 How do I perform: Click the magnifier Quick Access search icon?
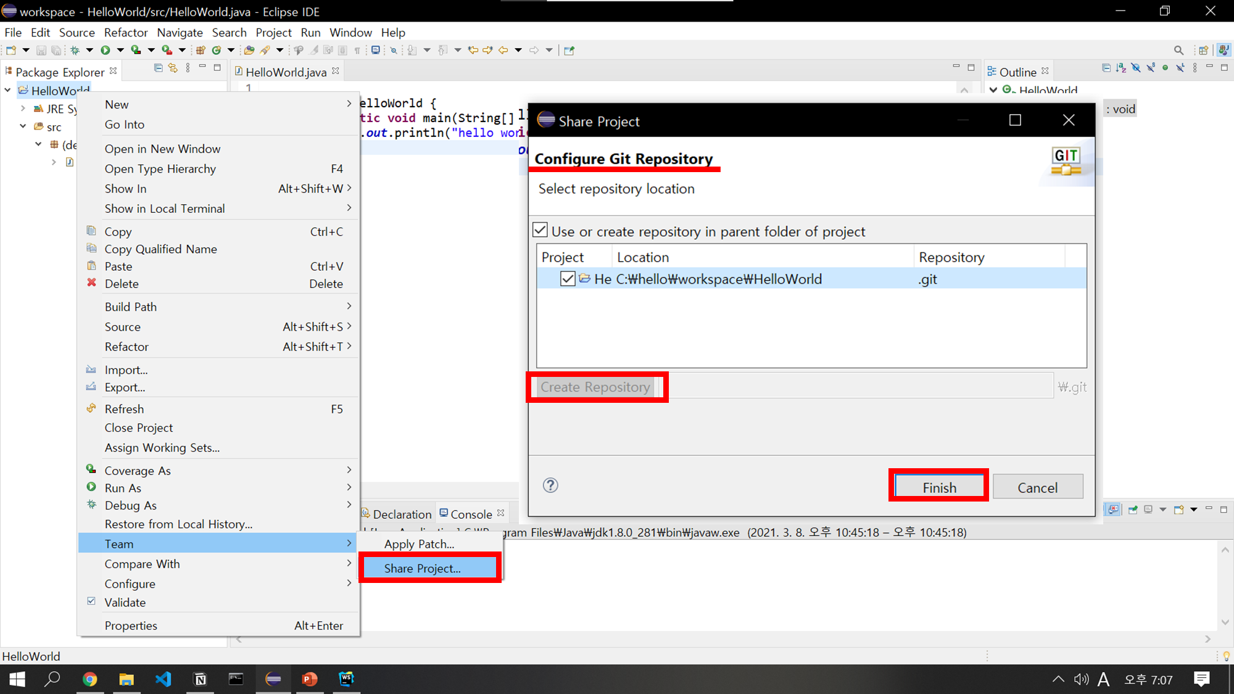(1178, 50)
